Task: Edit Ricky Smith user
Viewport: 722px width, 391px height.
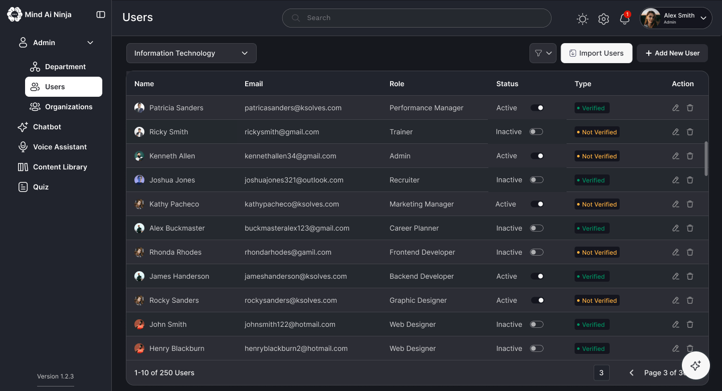Action: [x=676, y=132]
